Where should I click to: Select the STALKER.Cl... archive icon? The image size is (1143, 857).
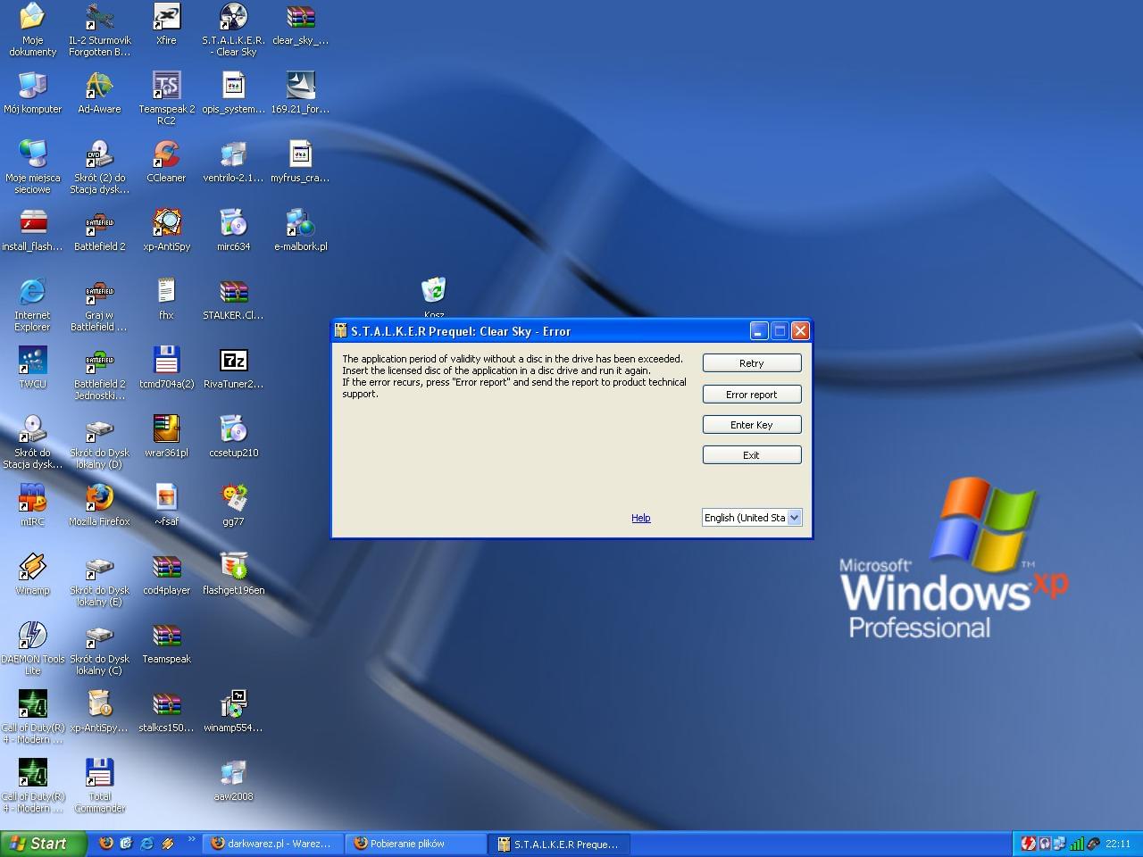pyautogui.click(x=233, y=299)
